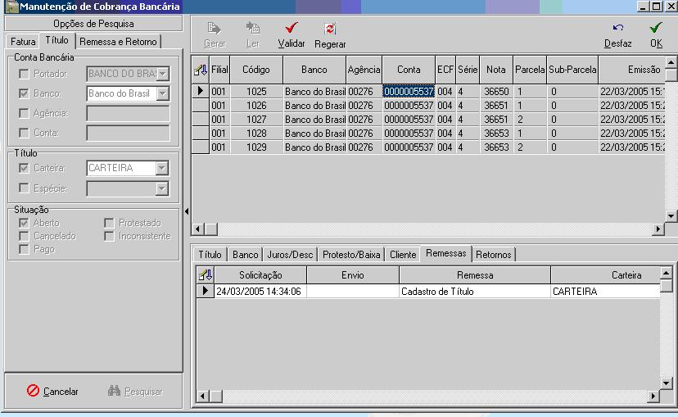Click the Ler toolbar icon
The image size is (678, 417).
[x=253, y=28]
